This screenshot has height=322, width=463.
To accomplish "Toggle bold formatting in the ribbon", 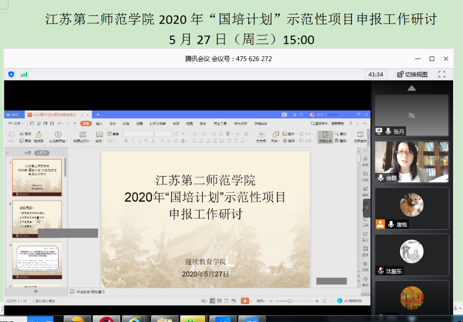I will pyautogui.click(x=126, y=141).
